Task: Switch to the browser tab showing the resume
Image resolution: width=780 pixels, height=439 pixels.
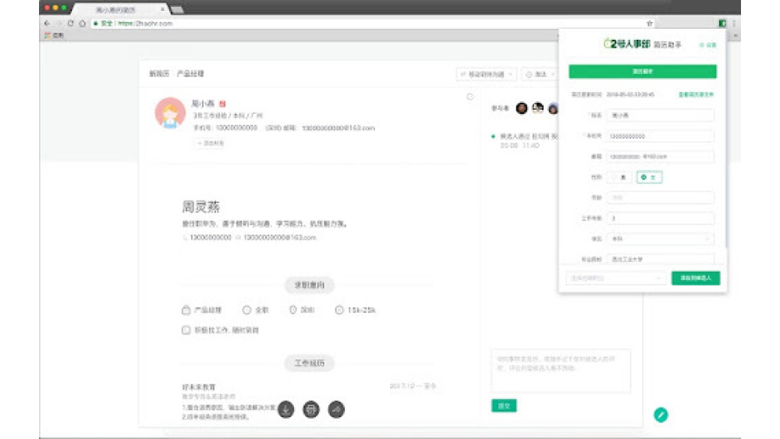Action: (x=119, y=9)
